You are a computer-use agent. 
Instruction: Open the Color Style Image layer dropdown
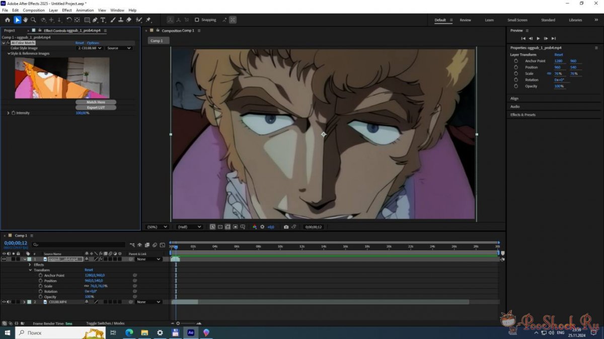coord(90,48)
